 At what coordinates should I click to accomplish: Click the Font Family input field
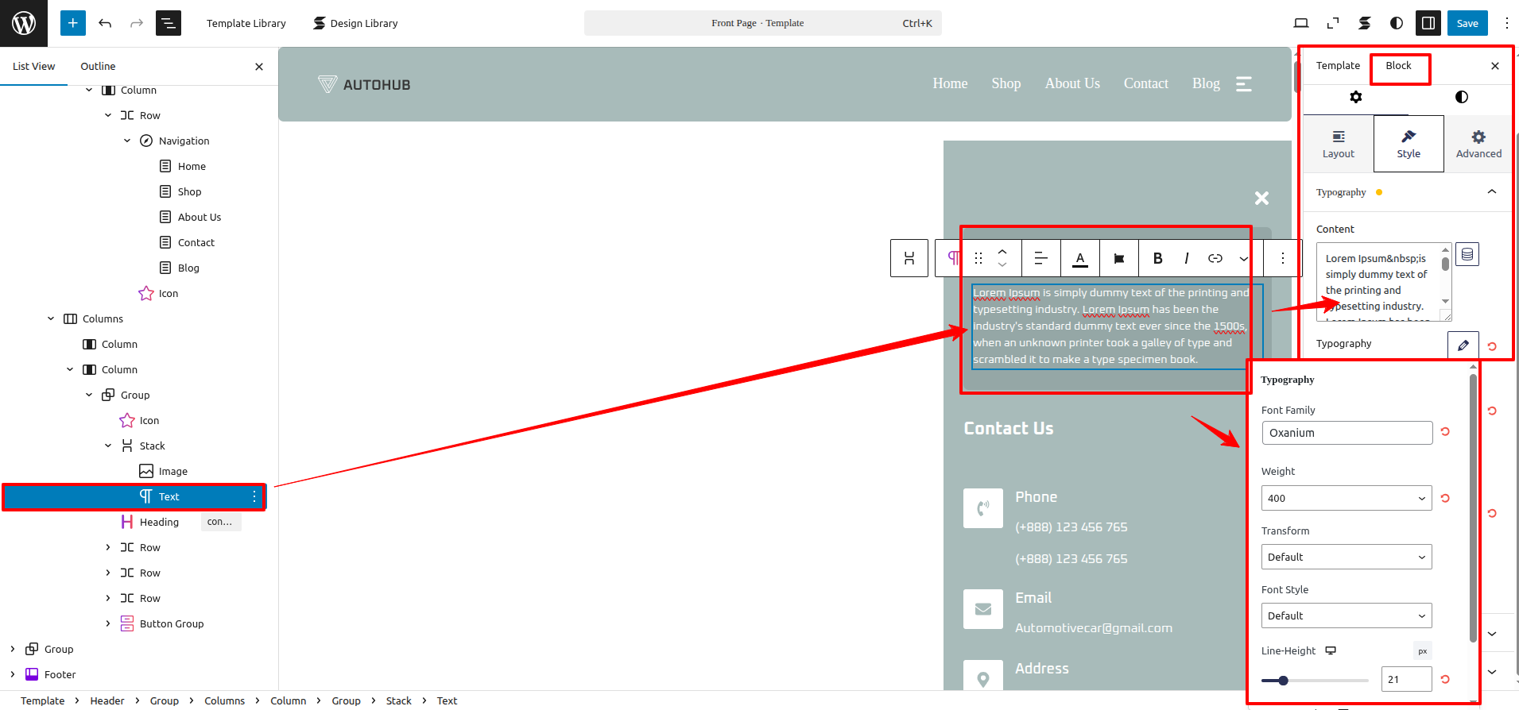(1347, 433)
